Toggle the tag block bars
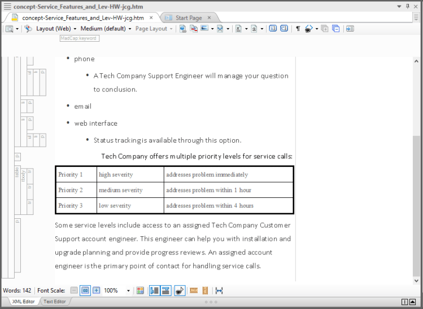 click(x=155, y=290)
